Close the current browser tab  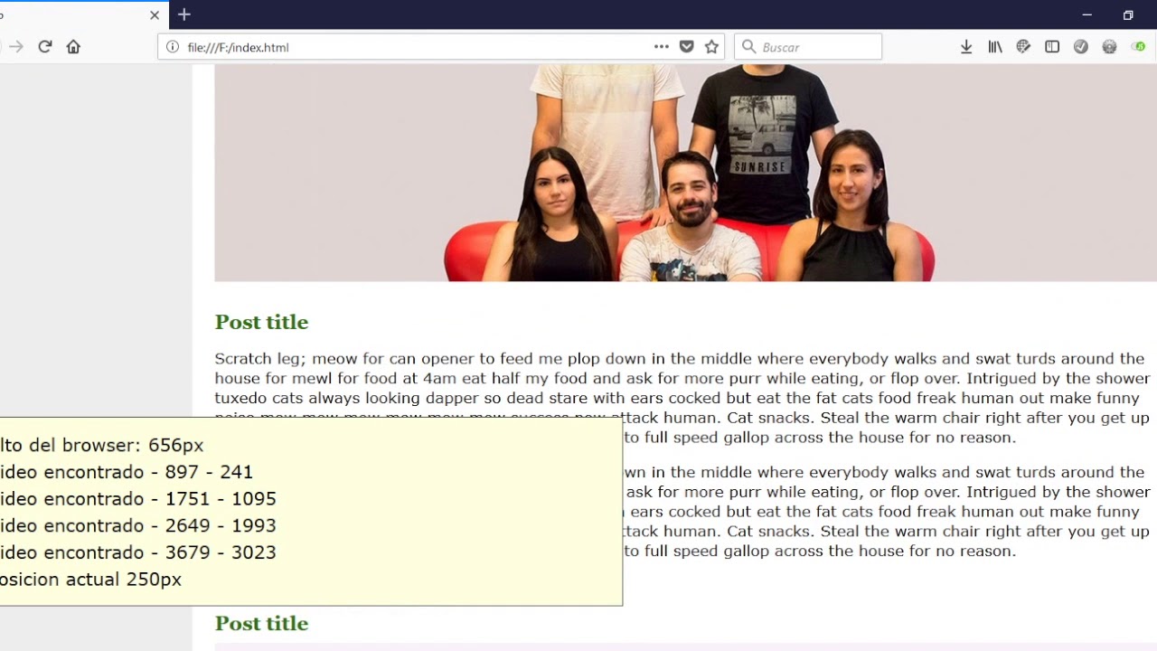pyautogui.click(x=155, y=15)
